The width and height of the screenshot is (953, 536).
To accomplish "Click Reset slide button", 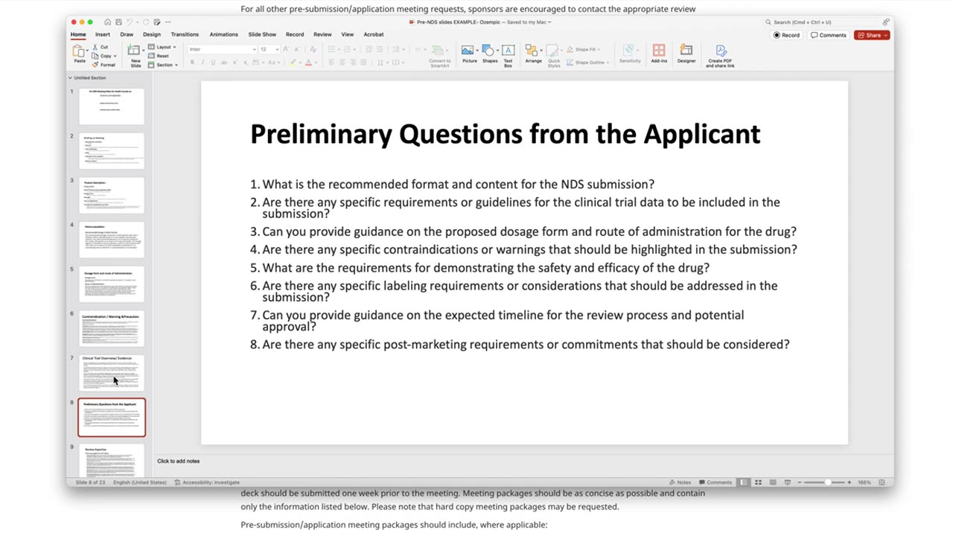I will coord(159,56).
